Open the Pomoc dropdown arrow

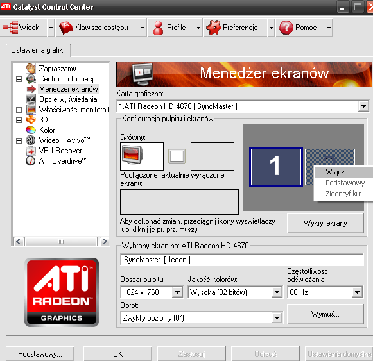point(329,28)
